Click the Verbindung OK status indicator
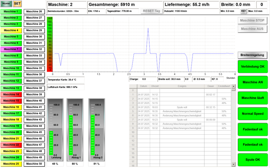Image resolution: width=270 pixels, height=168 pixels. click(x=253, y=67)
